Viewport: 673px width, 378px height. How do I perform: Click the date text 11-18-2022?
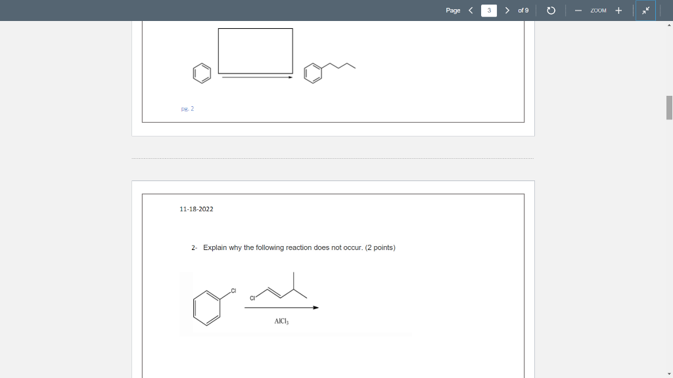tap(196, 209)
